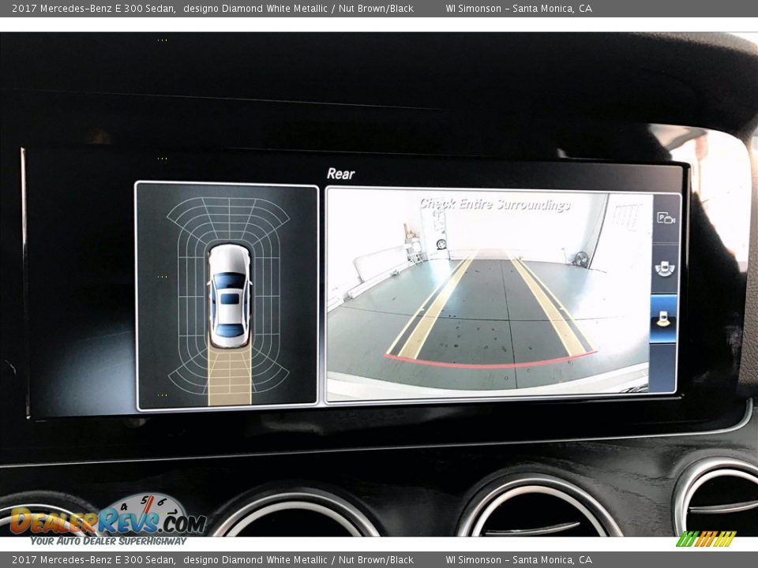Tap the red stop guideline in camera view

click(x=490, y=364)
